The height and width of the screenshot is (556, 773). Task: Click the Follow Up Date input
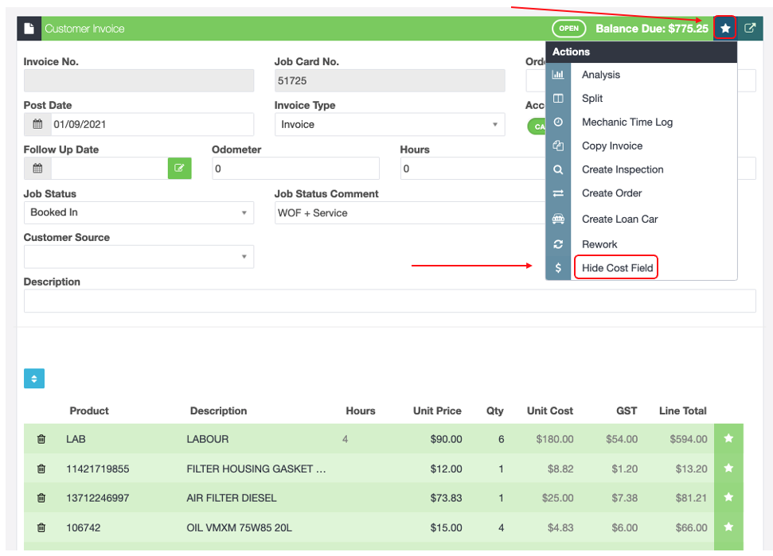(109, 169)
